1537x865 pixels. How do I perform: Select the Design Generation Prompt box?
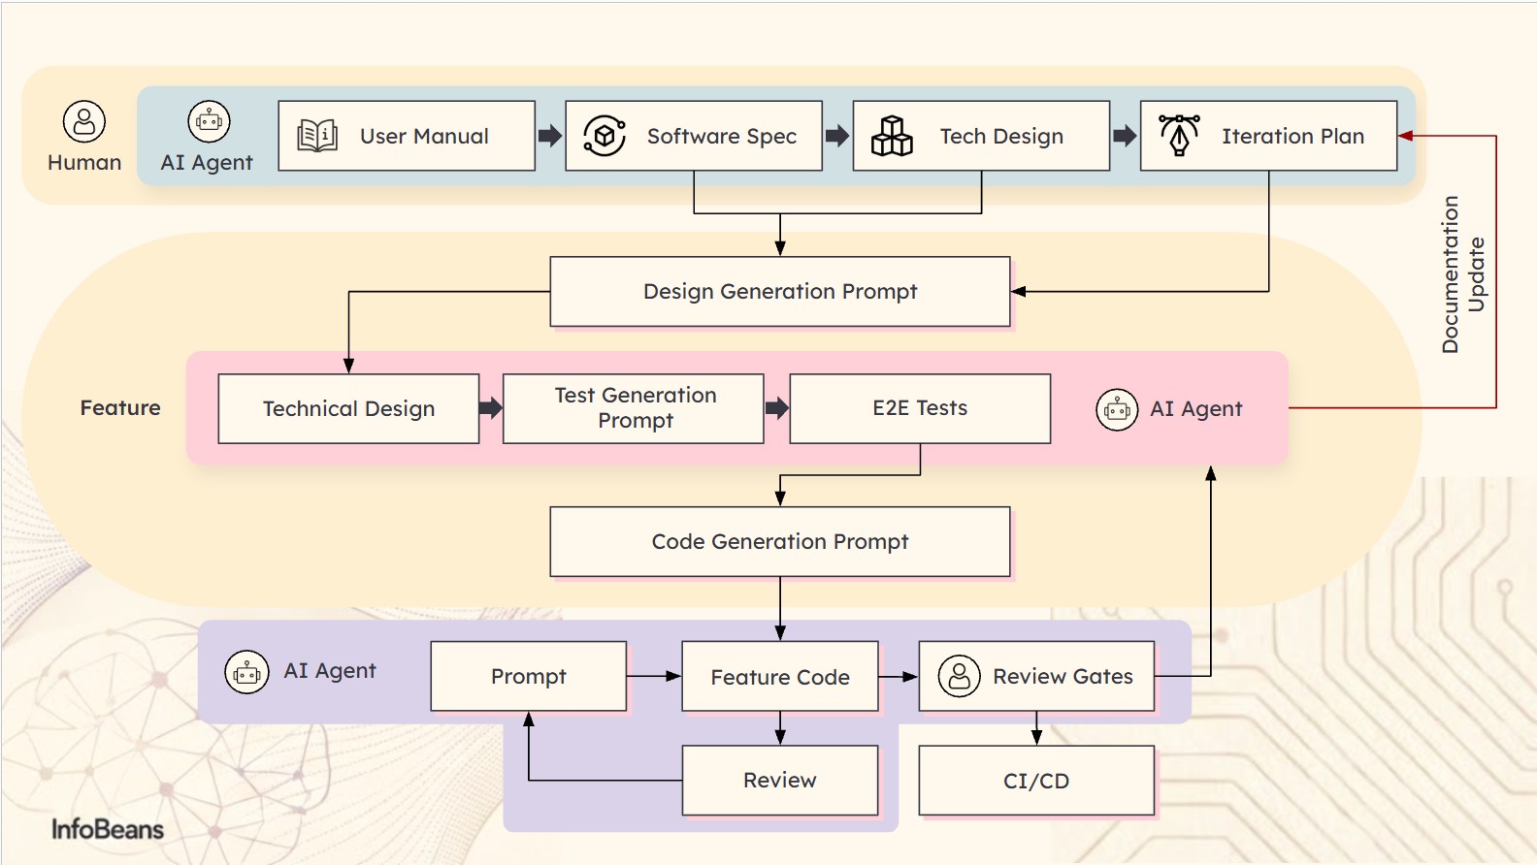pos(779,291)
